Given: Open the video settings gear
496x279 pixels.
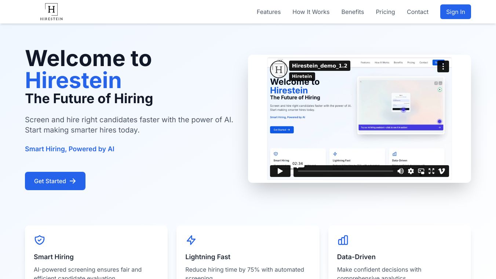Looking at the screenshot, I should click(x=411, y=171).
